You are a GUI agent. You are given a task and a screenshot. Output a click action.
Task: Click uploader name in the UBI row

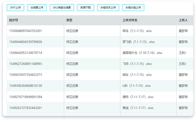click(183, 85)
